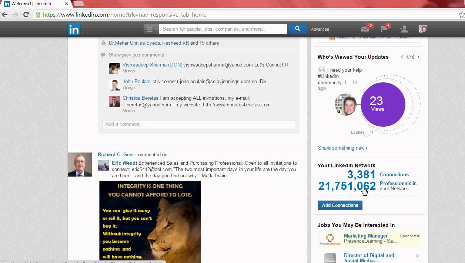The image size is (465, 263).
Task: Open Eric Wendt profile link
Action: click(124, 163)
